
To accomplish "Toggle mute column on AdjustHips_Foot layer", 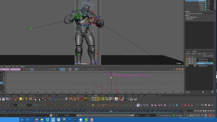I will 189,61.
